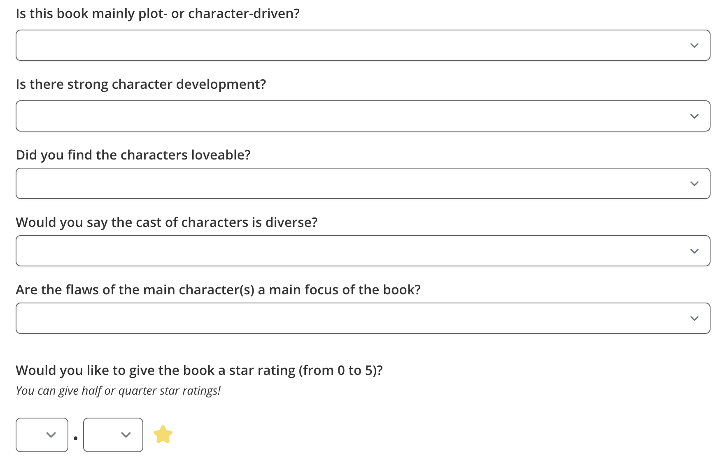Image resolution: width=727 pixels, height=467 pixels.
Task: Click the fractional-star rating chevron
Action: coord(126,435)
